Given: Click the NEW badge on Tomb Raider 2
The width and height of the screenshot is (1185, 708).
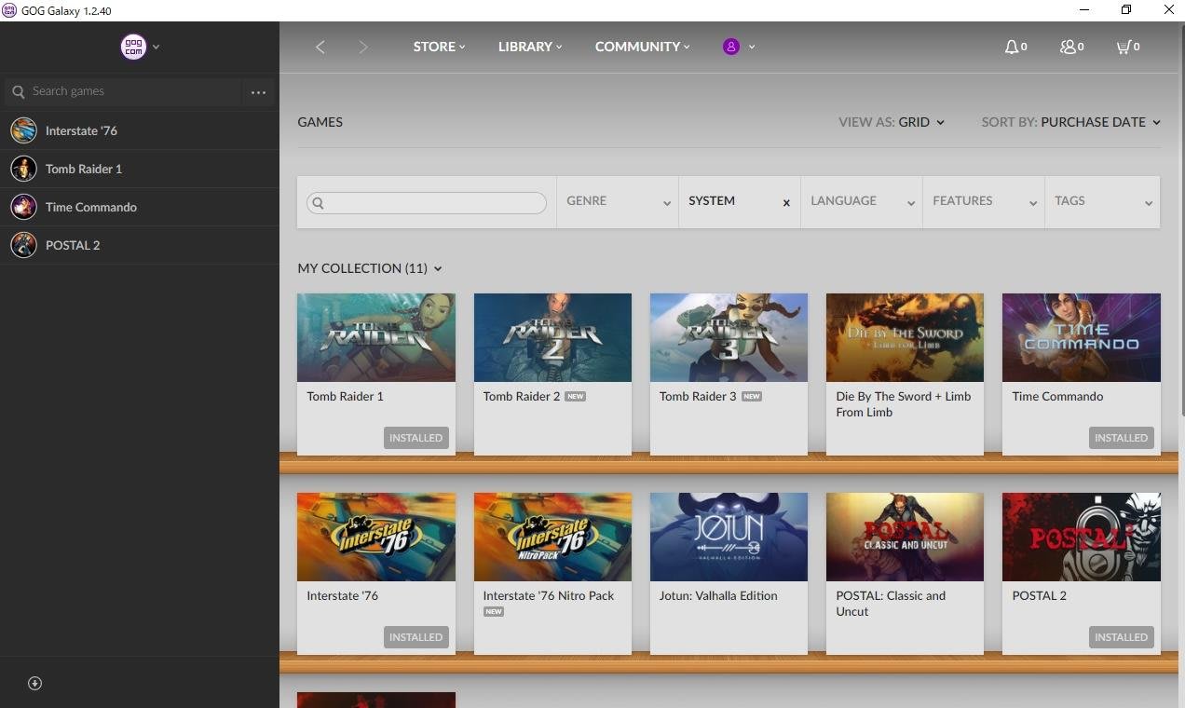Looking at the screenshot, I should [576, 396].
